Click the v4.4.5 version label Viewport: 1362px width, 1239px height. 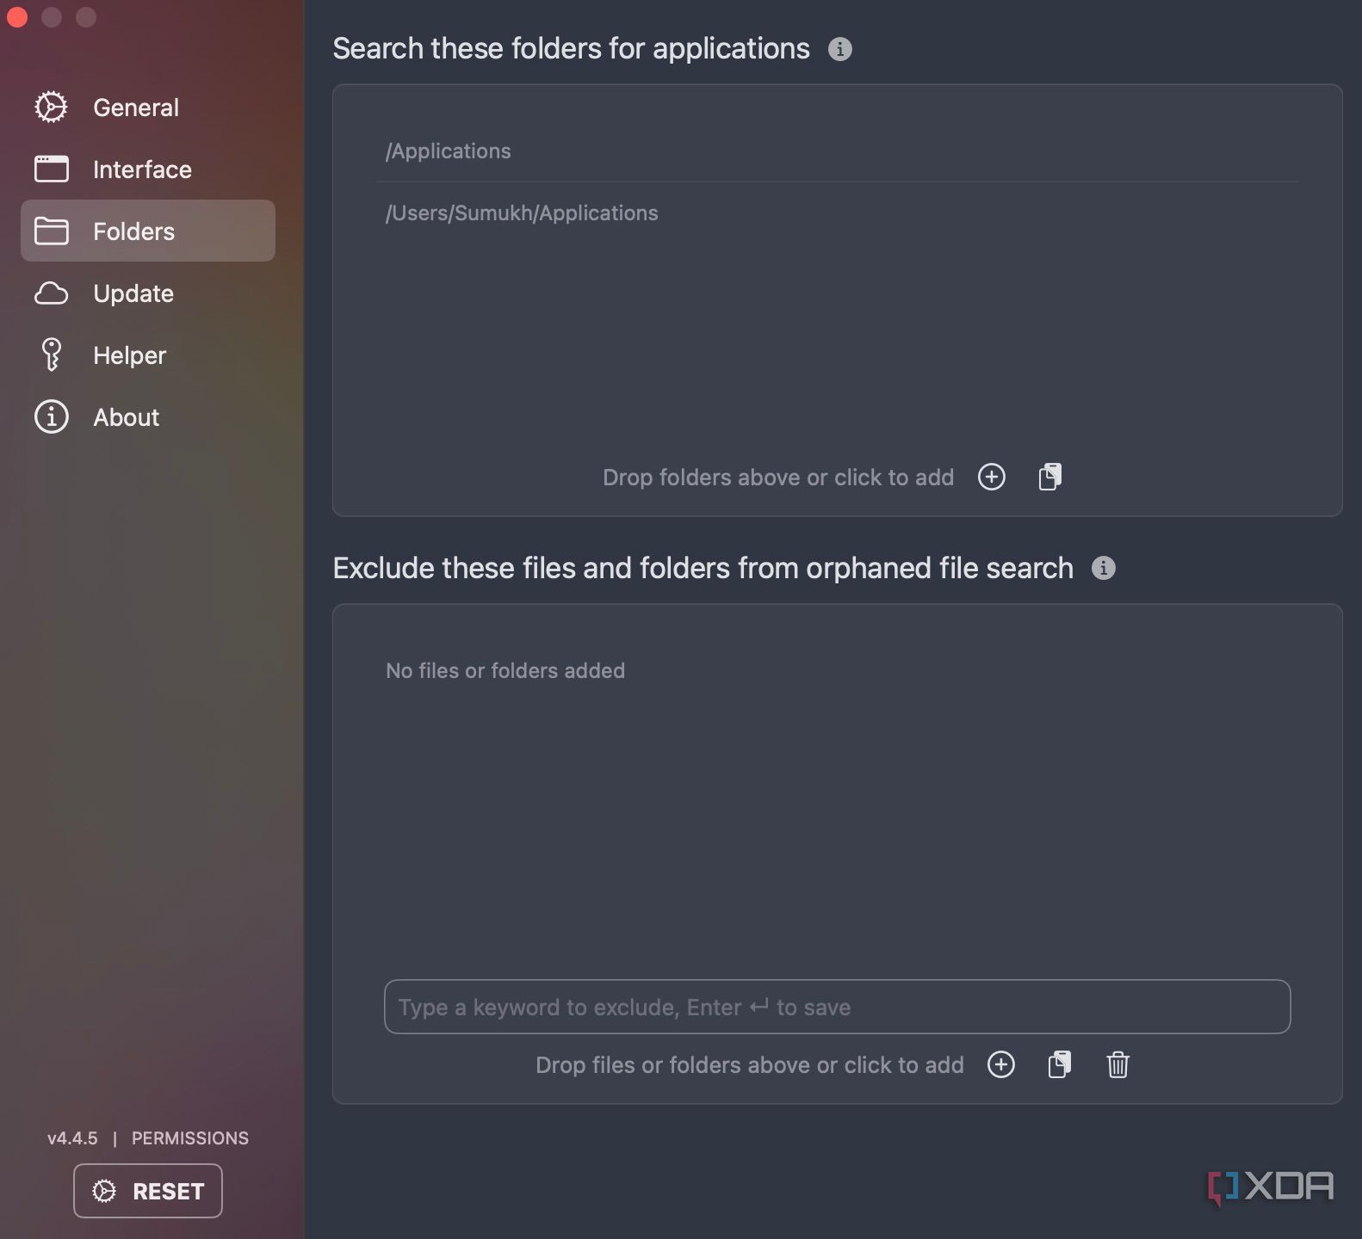(72, 1138)
